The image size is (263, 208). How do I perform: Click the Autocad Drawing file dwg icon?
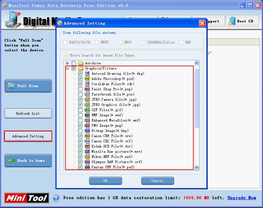pyautogui.click(x=87, y=74)
